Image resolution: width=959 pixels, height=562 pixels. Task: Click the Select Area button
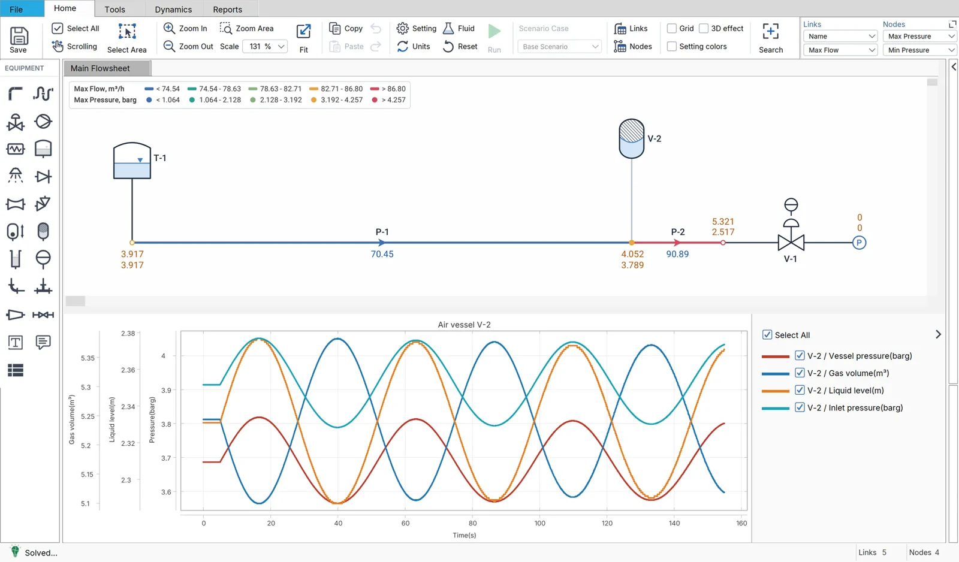click(x=127, y=38)
